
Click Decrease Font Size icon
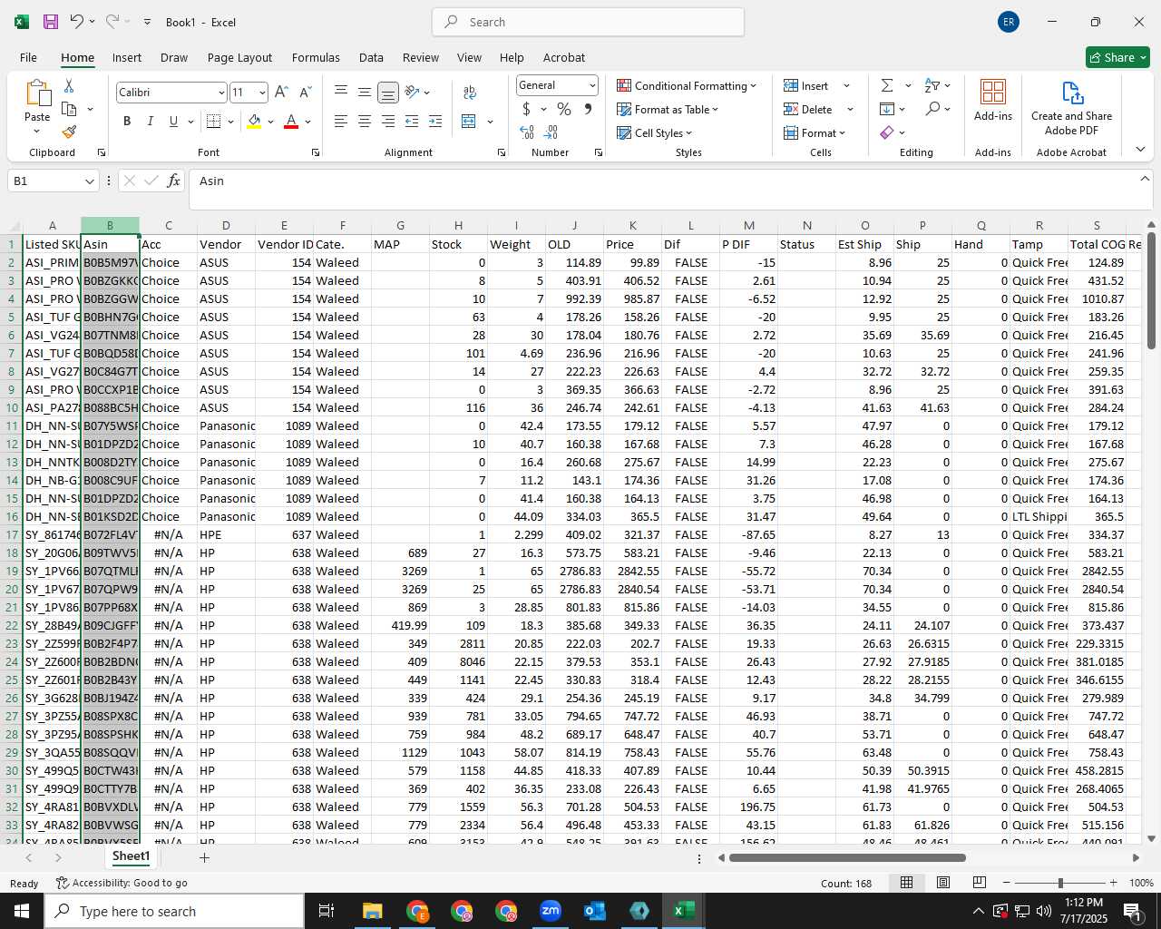(x=305, y=92)
